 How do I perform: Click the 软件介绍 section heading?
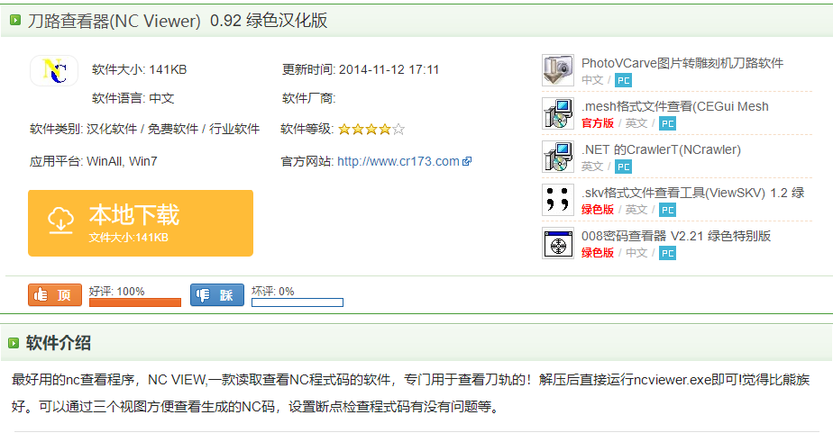pos(59,343)
